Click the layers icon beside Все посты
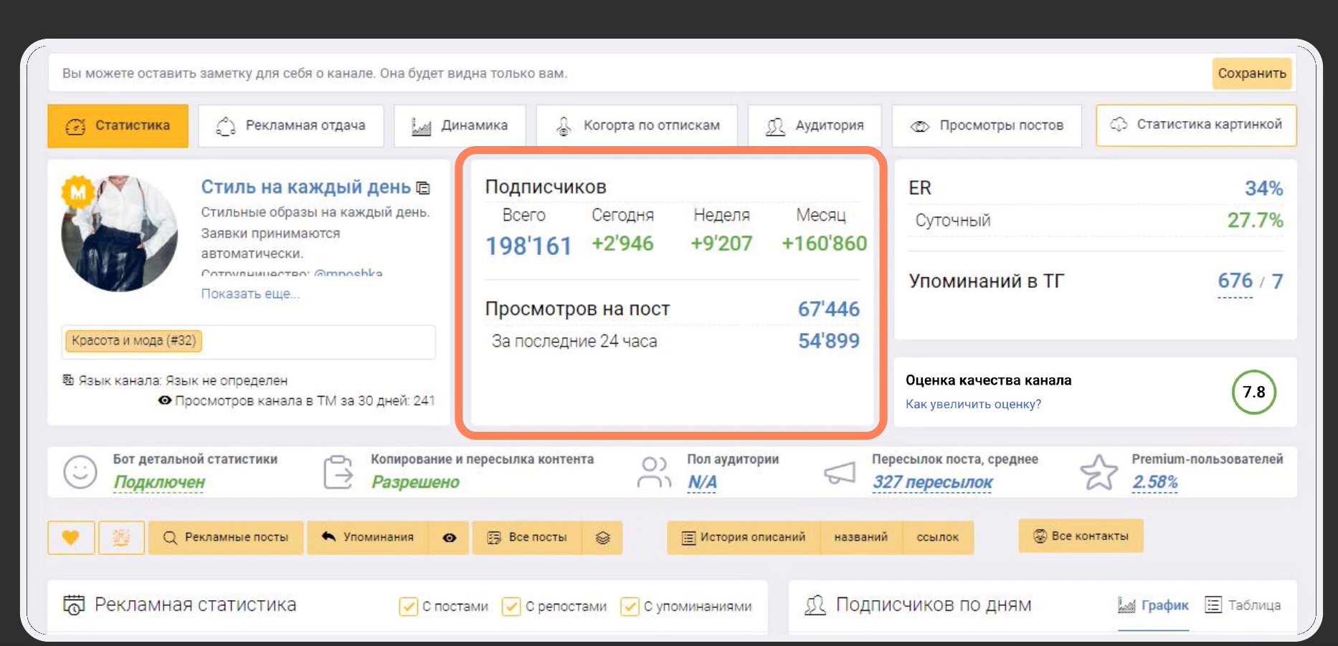This screenshot has width=1338, height=646. [603, 538]
